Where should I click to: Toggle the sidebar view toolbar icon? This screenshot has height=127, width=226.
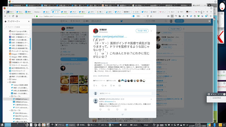click(x=172, y=16)
